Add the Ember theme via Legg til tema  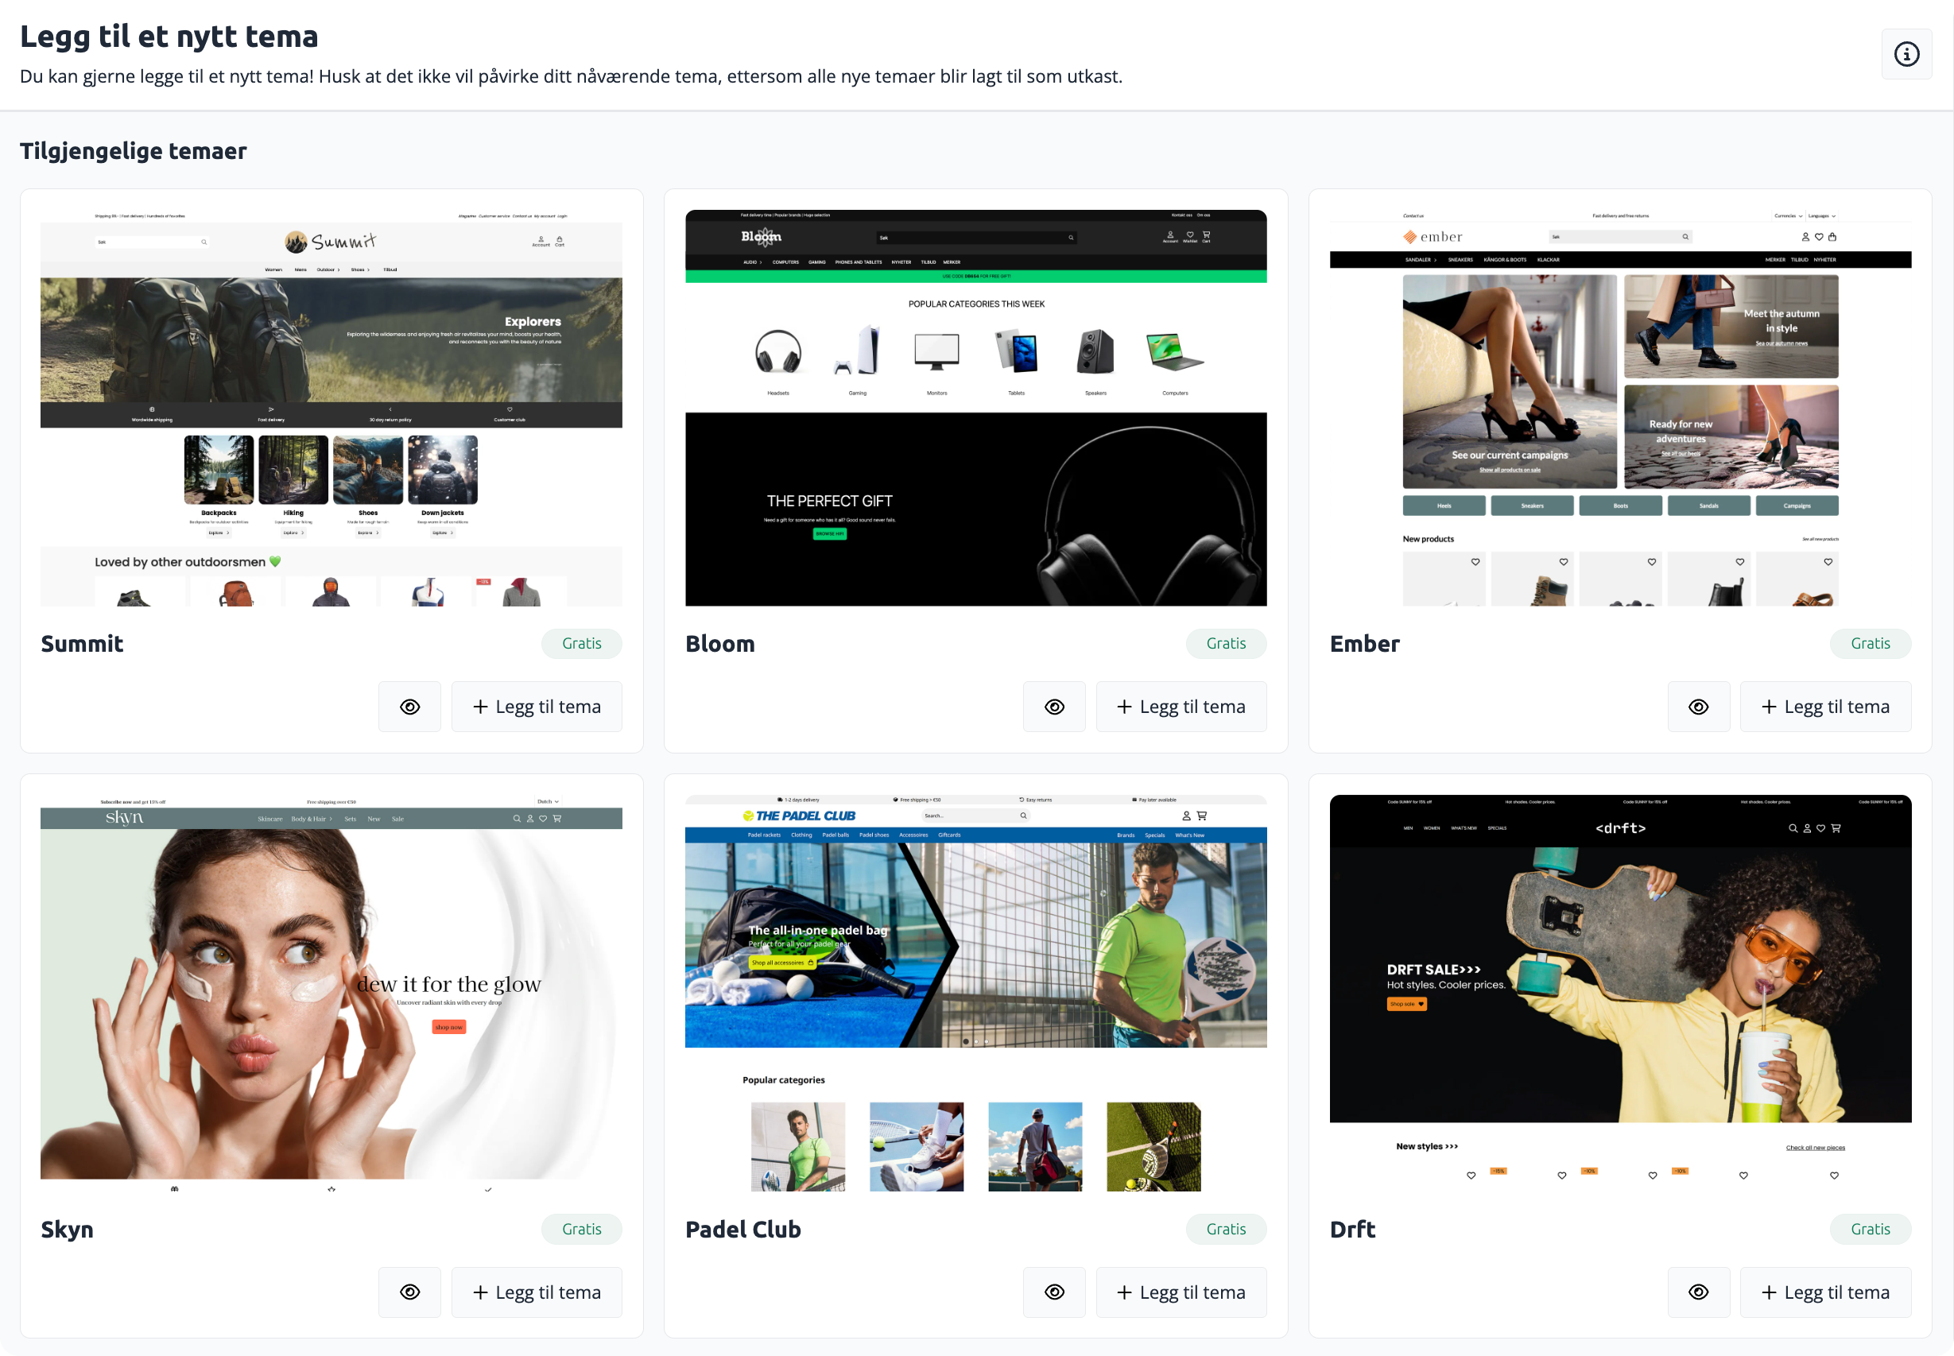pos(1825,707)
